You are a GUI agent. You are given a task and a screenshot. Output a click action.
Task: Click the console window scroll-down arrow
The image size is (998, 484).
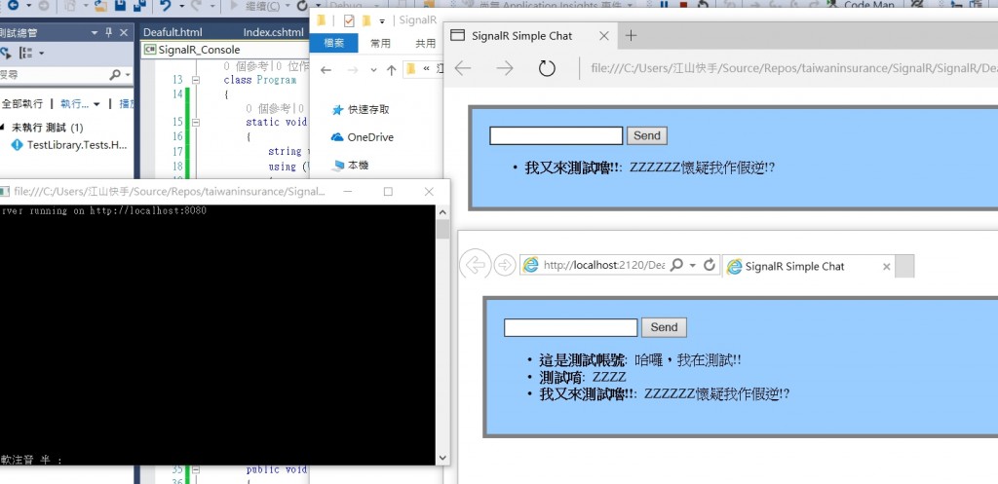pyautogui.click(x=443, y=458)
